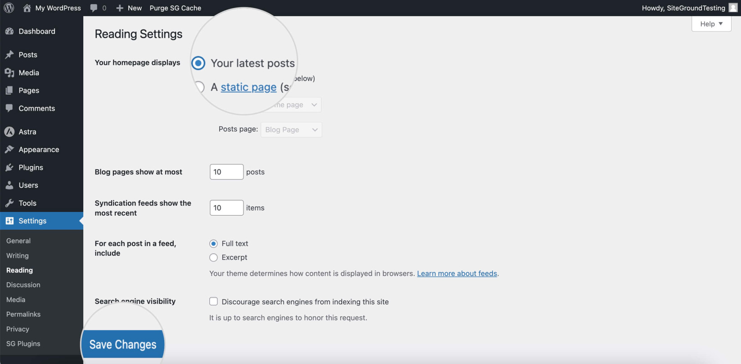Click the Posts pushpin icon
Viewport: 741px width, 364px height.
pyautogui.click(x=9, y=54)
